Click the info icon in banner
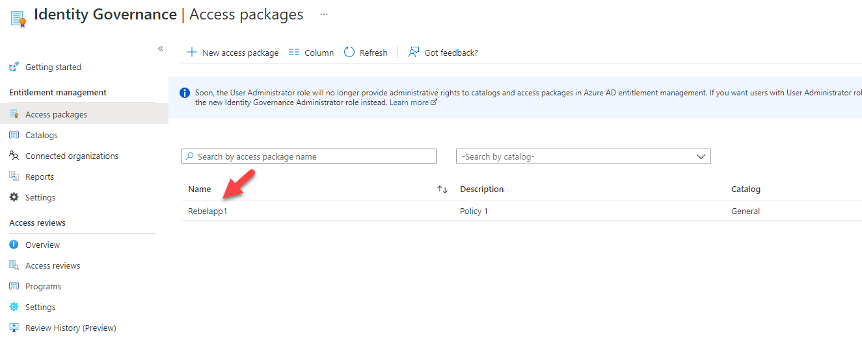This screenshot has width=862, height=338. (x=185, y=93)
